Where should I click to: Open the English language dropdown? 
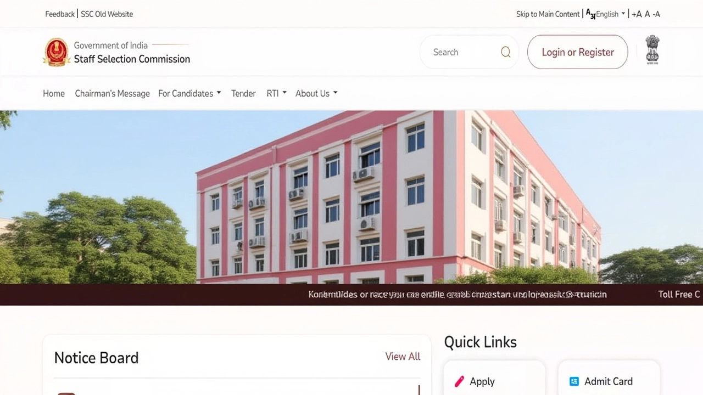coord(611,14)
